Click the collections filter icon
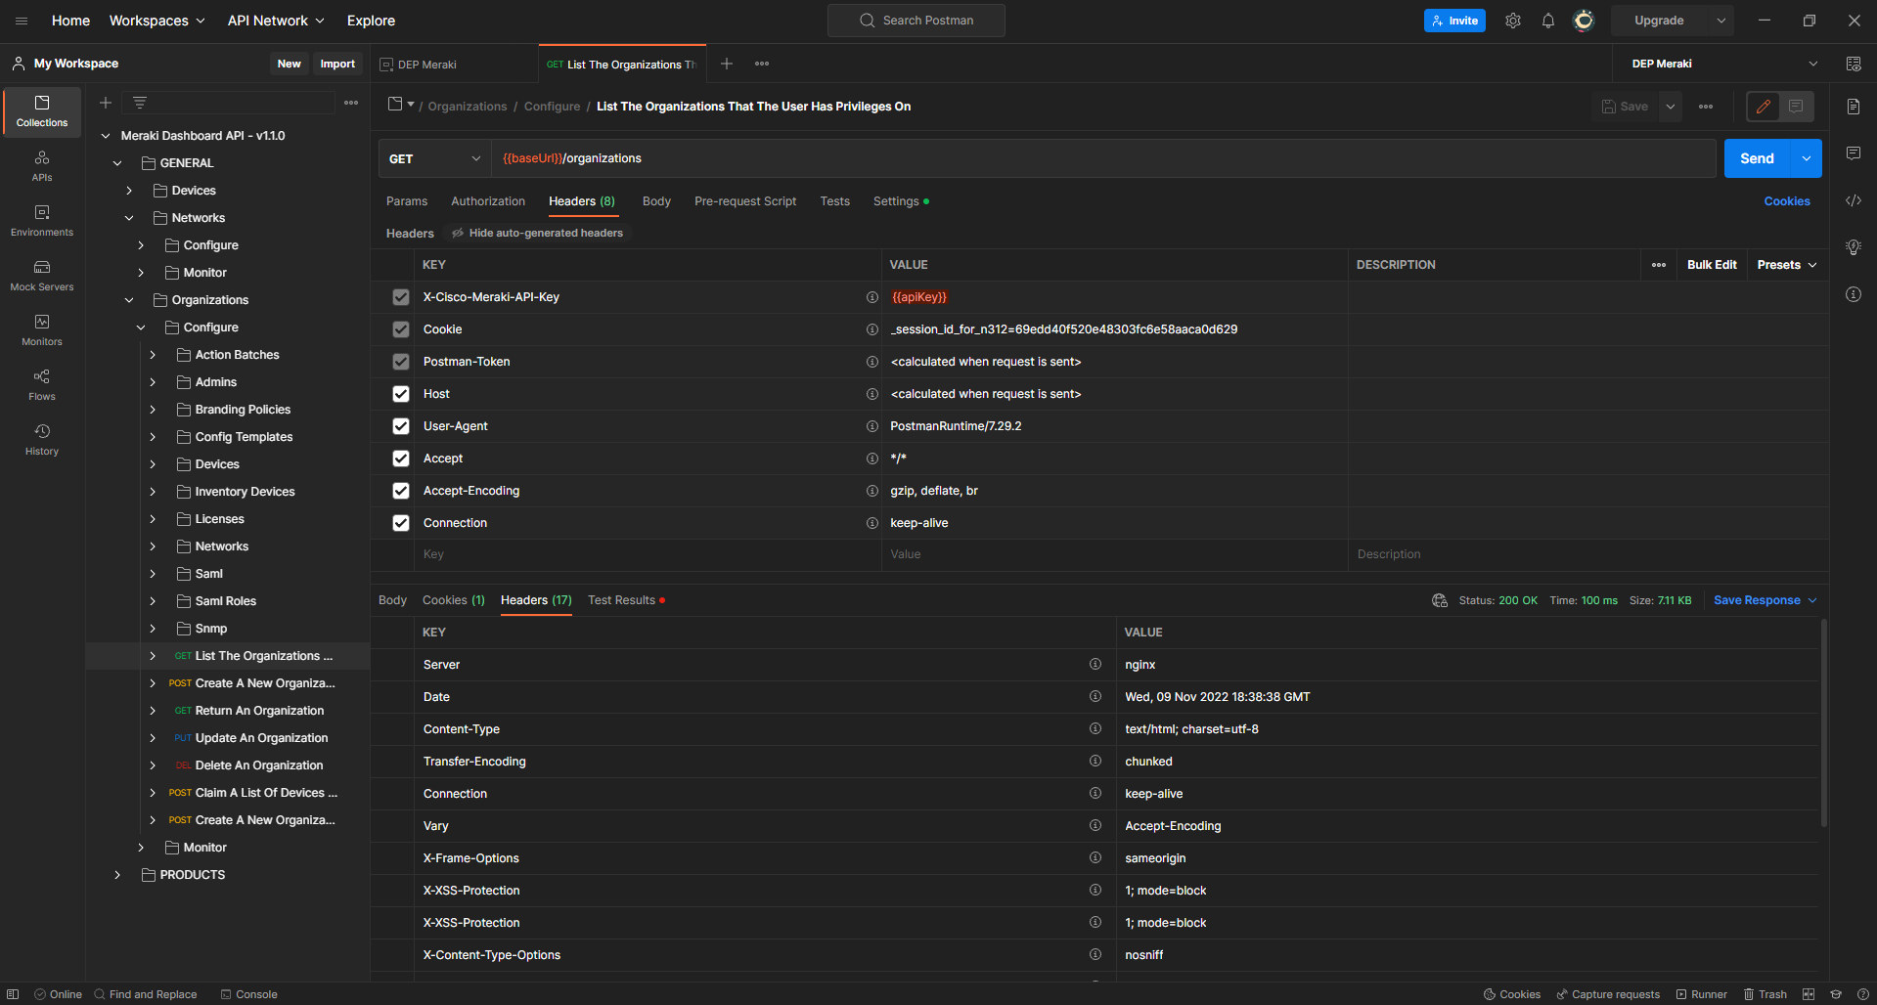This screenshot has width=1877, height=1005. pyautogui.click(x=140, y=103)
